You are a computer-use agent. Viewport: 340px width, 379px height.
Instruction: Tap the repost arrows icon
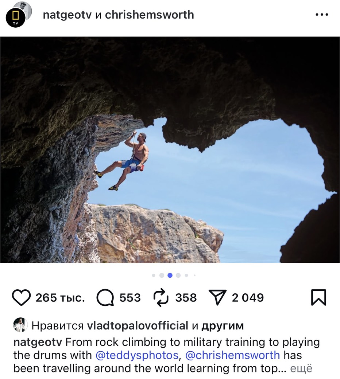coord(161,298)
